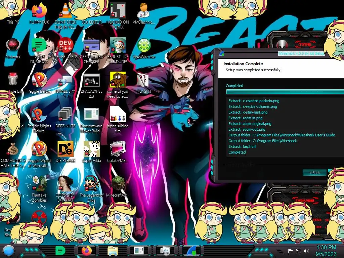Launch VirusWire.exe lime icon
This screenshot has width=344, height=258.
click(x=144, y=46)
